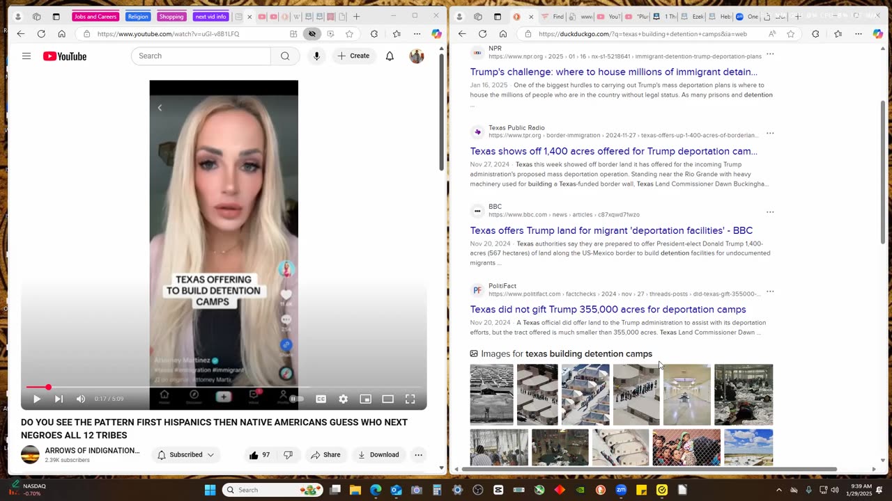Viewport: 892px width, 501px height.
Task: Open the Create button menu
Action: tap(353, 56)
